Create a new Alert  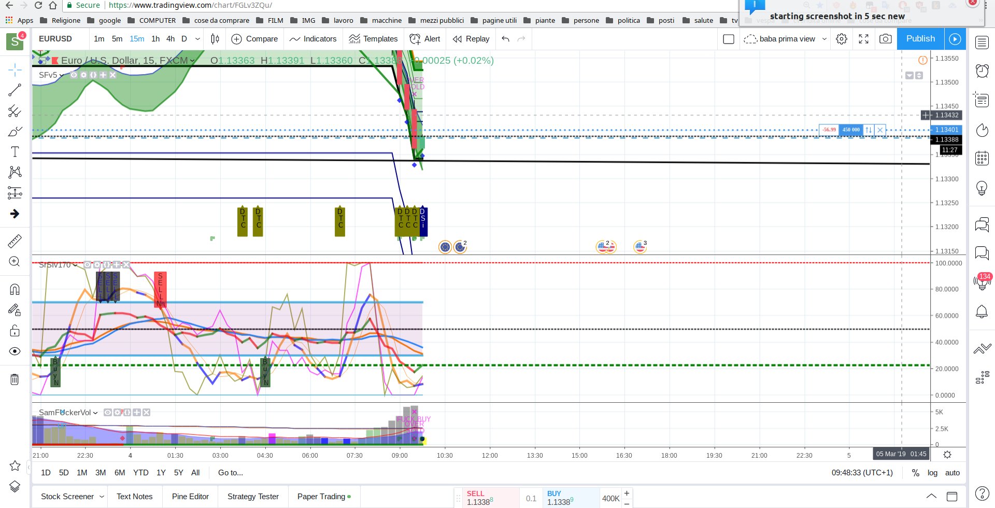tap(425, 39)
